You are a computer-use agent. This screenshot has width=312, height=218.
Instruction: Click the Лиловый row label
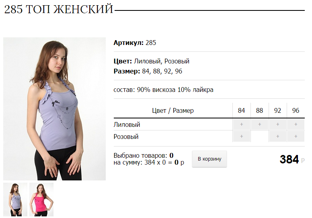[x=127, y=125]
